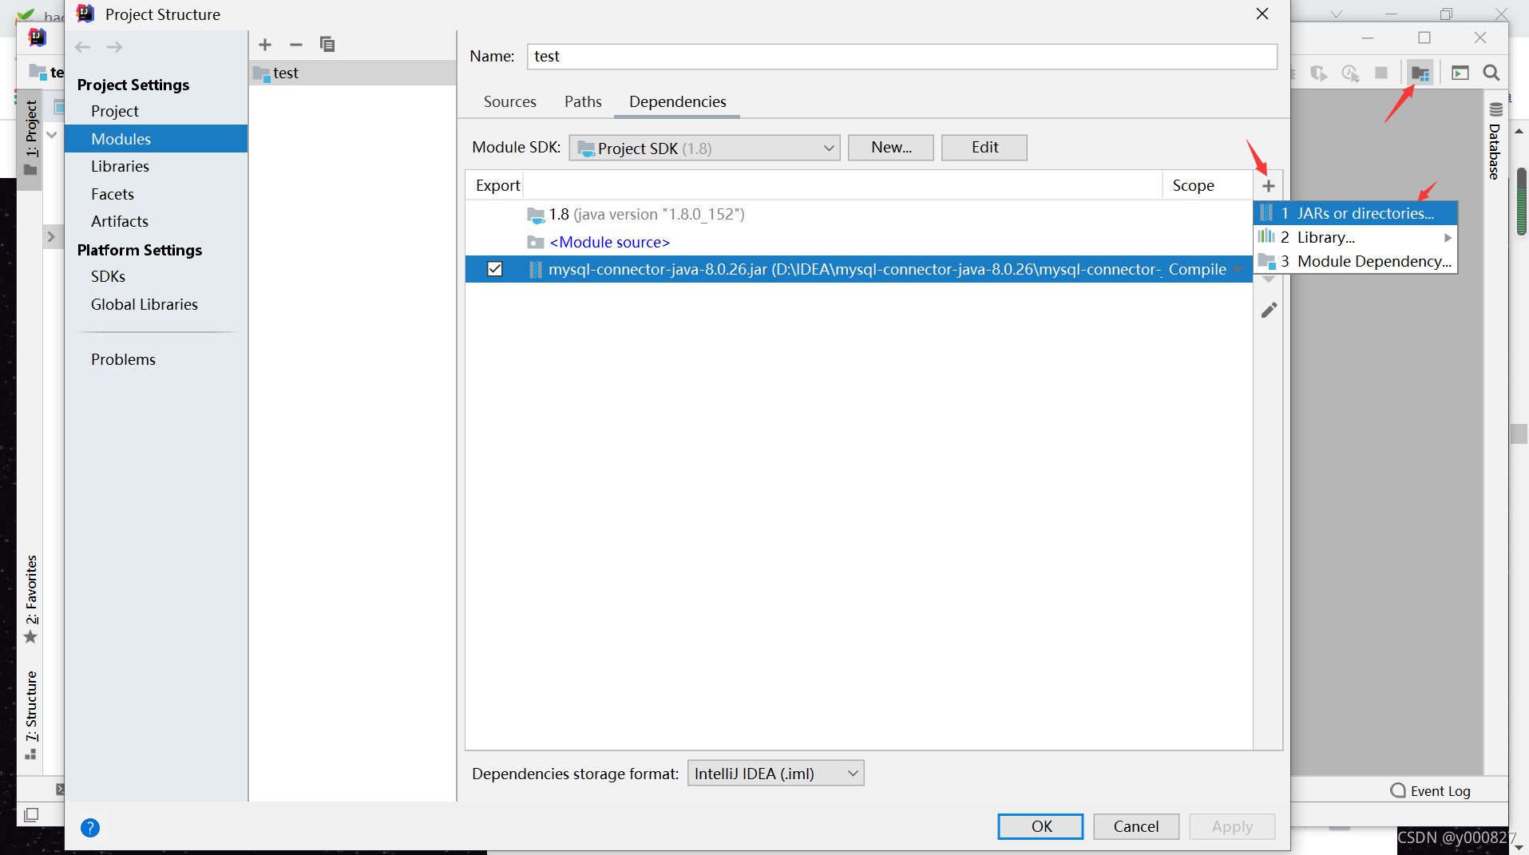Open the Database tool window
Image resolution: width=1529 pixels, height=855 pixels.
[1495, 142]
